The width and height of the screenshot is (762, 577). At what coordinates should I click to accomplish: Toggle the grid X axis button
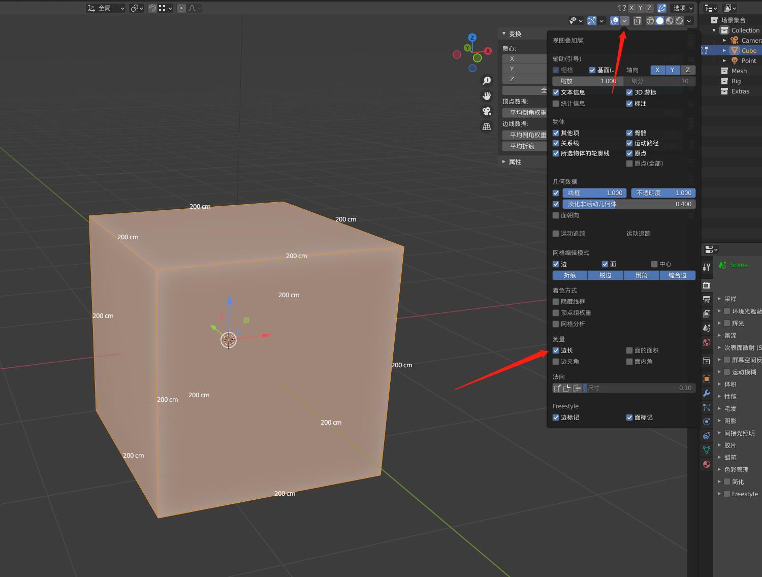click(x=657, y=70)
